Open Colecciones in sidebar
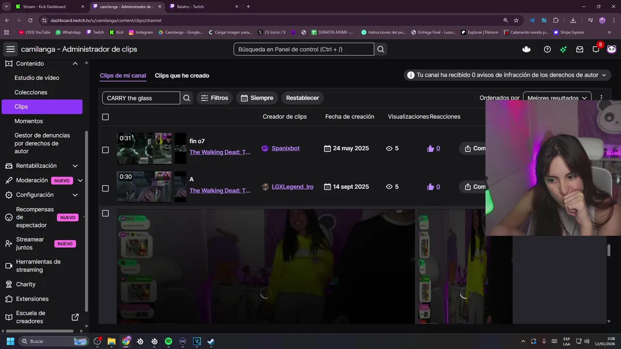Screen dimensions: 621x349 pyautogui.click(x=31, y=92)
